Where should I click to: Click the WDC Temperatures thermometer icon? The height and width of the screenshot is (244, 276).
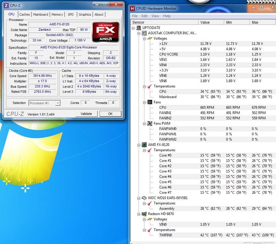click(x=150, y=203)
